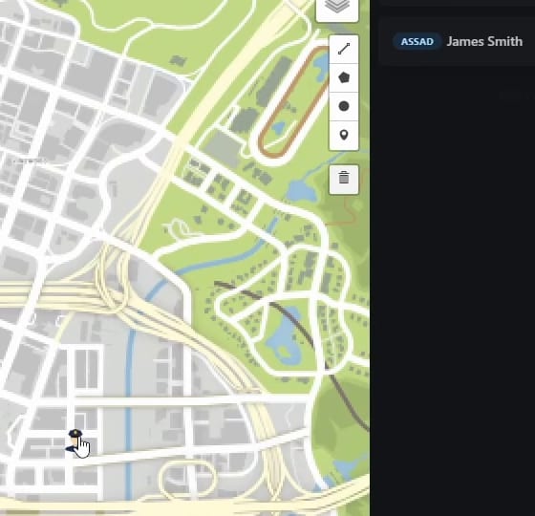Select the place marker tool
Viewport: 535px width, 516px height.
pyautogui.click(x=344, y=136)
